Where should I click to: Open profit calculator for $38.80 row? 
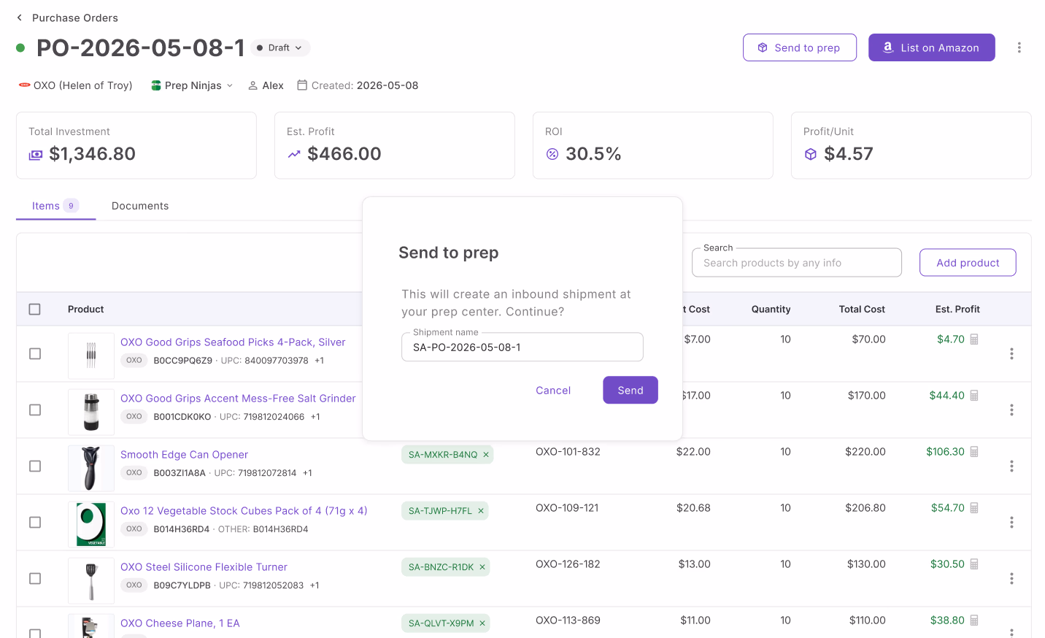(974, 620)
